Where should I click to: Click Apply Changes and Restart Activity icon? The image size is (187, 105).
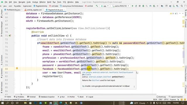pos(136,6)
